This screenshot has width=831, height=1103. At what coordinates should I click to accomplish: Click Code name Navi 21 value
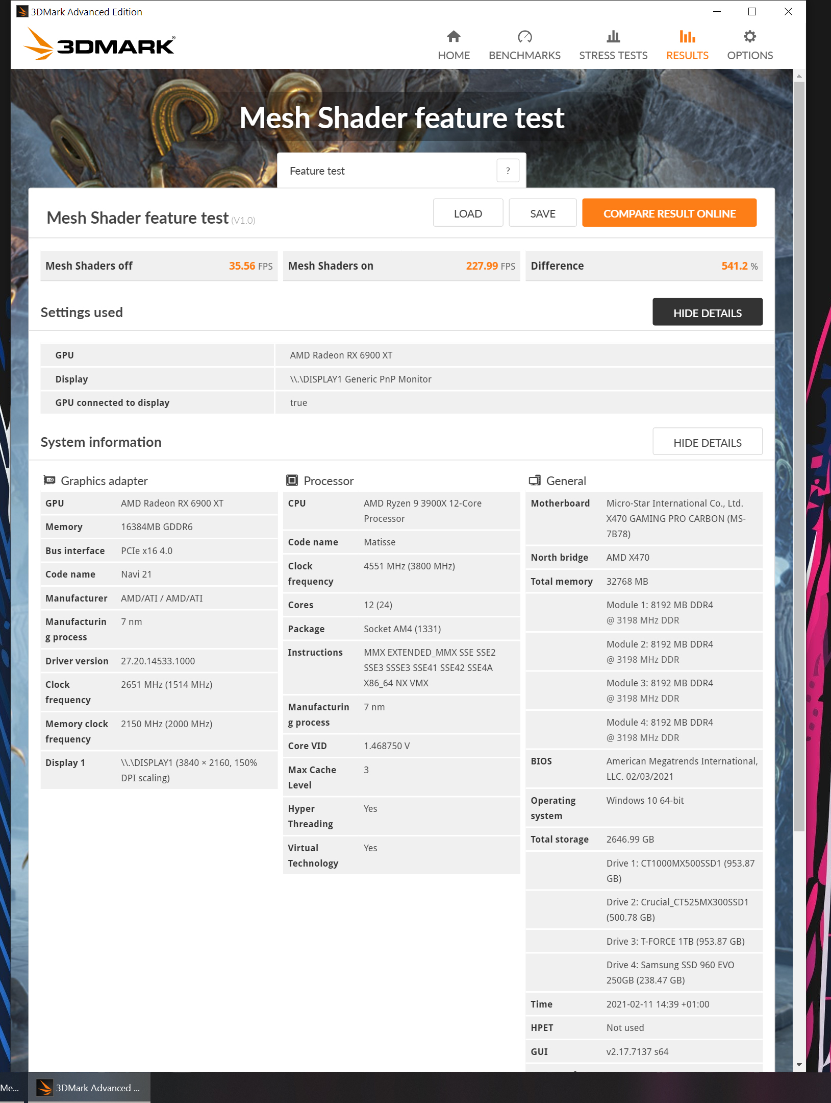[136, 574]
